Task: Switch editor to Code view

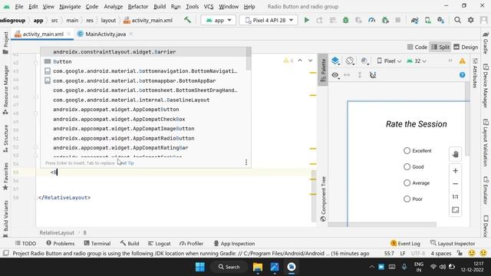Action: [x=417, y=47]
